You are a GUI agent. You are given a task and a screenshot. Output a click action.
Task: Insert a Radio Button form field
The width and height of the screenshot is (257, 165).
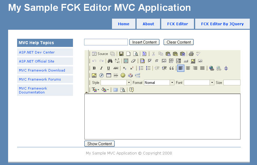pyautogui.click(x=157, y=61)
